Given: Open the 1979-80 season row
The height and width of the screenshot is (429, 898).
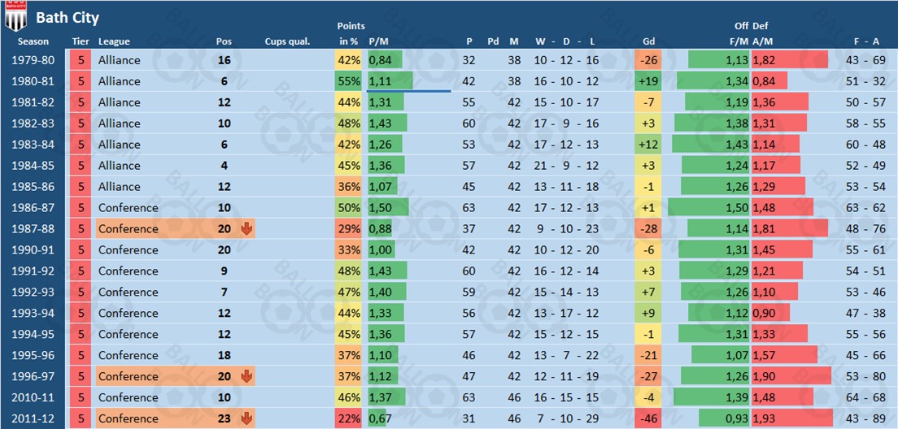Looking at the screenshot, I should tap(34, 60).
